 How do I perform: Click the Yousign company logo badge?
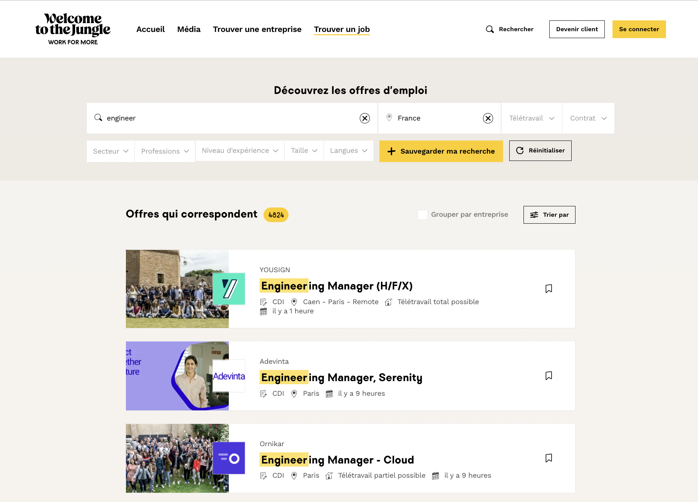229,289
